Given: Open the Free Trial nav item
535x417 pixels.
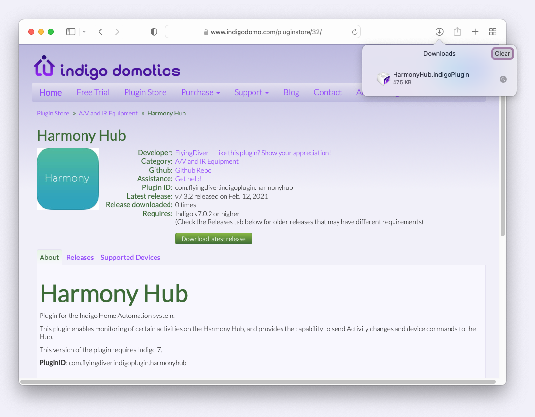Looking at the screenshot, I should (93, 93).
